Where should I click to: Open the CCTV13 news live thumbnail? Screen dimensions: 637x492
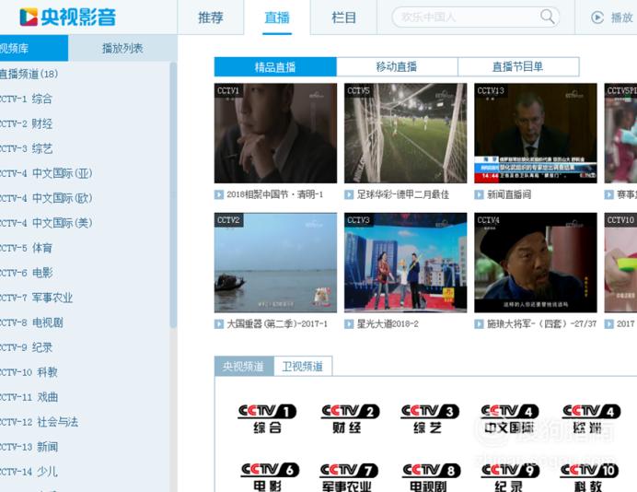tap(536, 133)
